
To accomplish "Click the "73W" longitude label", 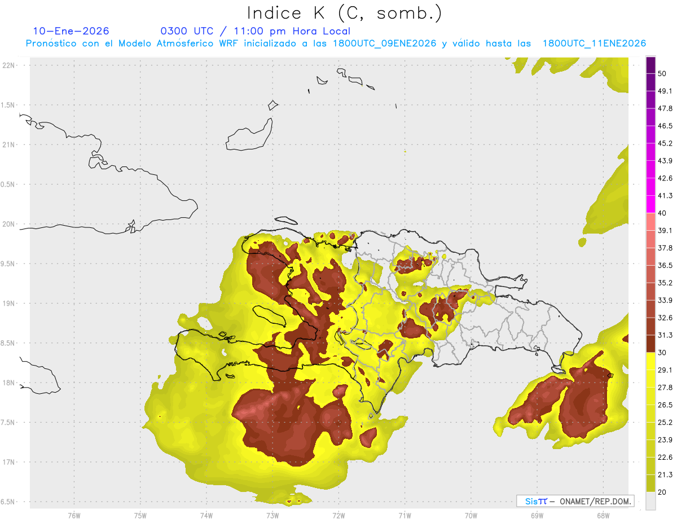I will tap(272, 516).
